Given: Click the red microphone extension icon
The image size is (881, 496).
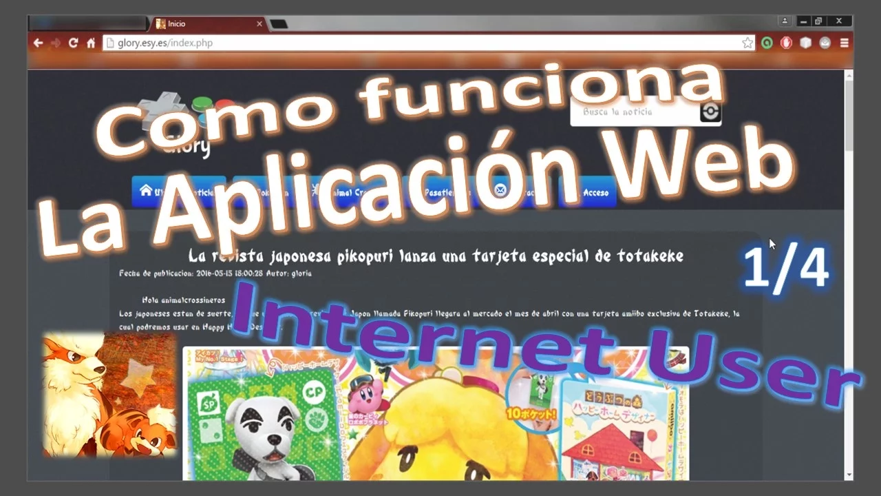Looking at the screenshot, I should (786, 43).
